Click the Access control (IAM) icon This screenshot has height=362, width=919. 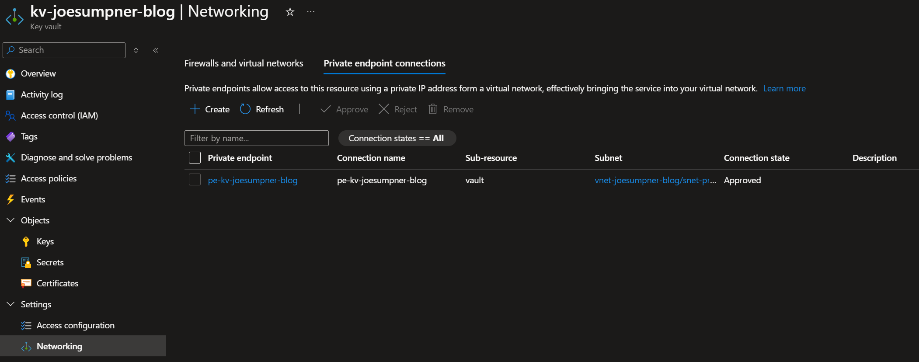point(10,116)
